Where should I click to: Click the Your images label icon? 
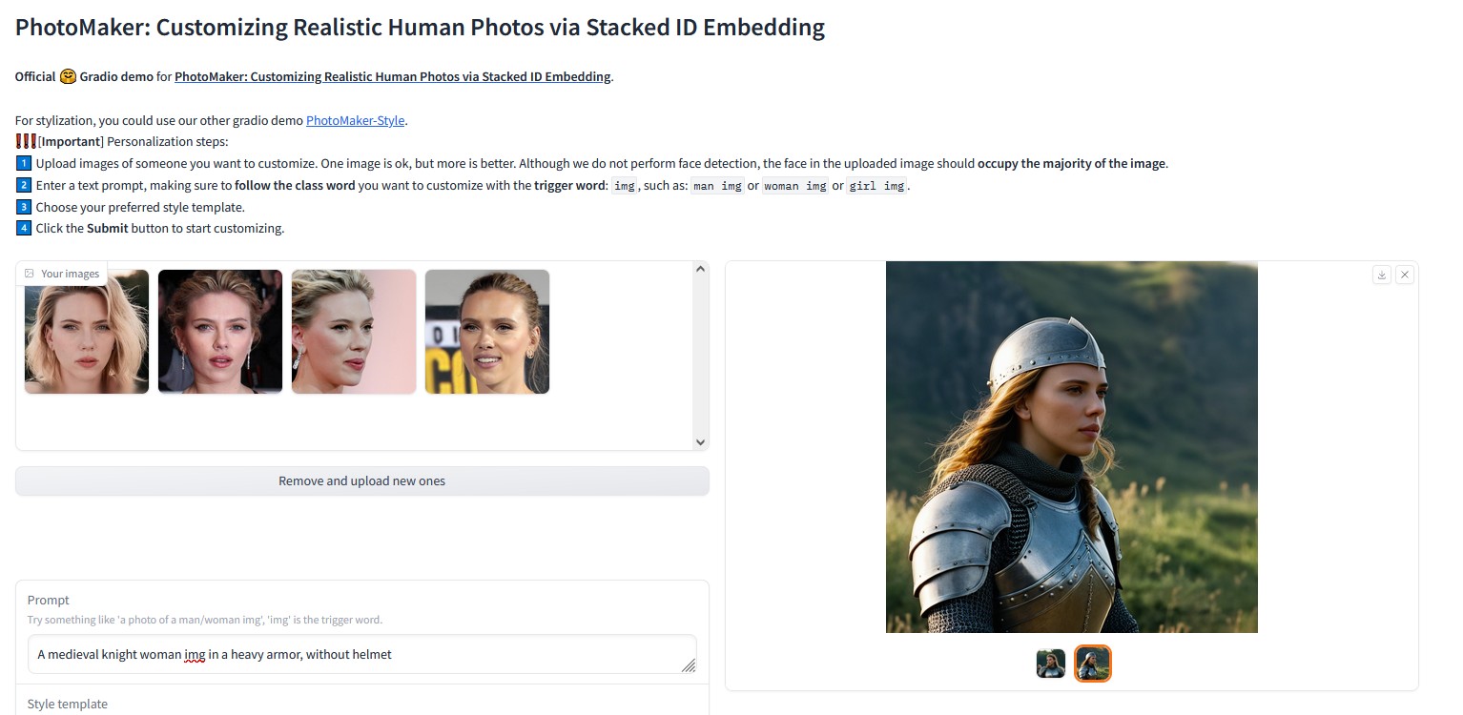point(30,274)
